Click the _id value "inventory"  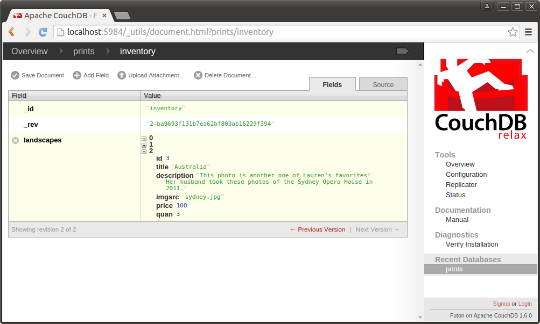click(x=165, y=108)
